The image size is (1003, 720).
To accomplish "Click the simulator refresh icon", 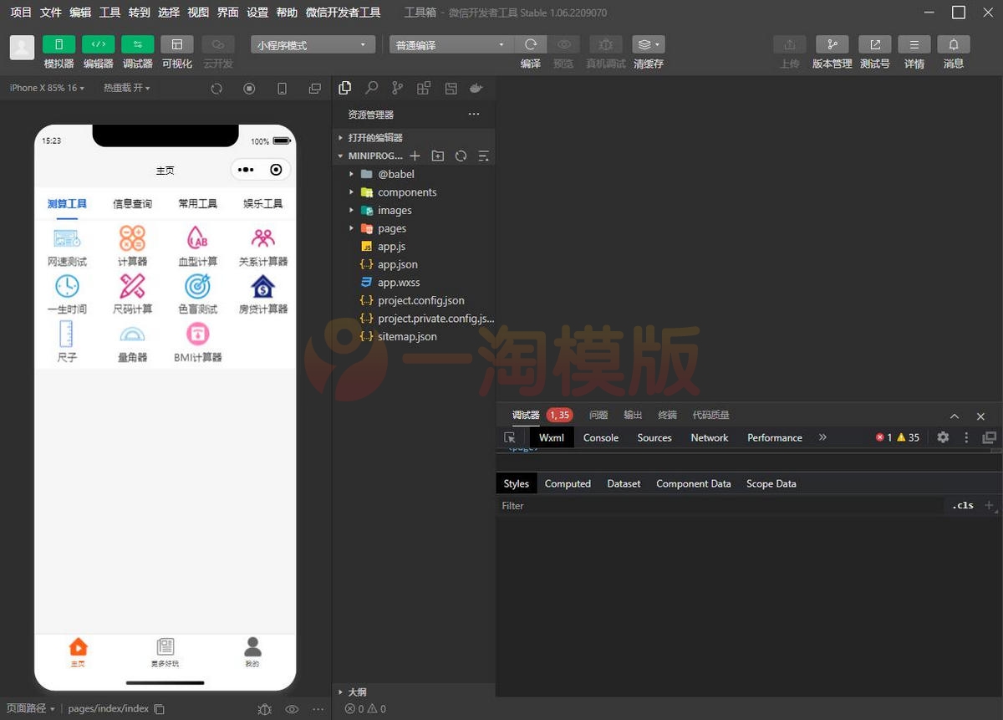I will click(216, 88).
